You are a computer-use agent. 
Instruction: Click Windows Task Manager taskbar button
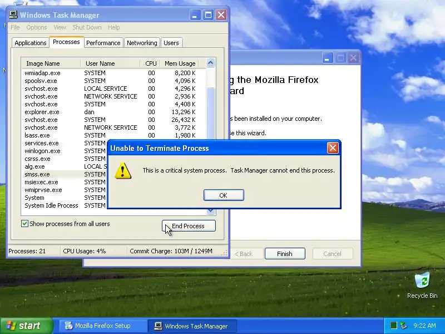[x=192, y=326]
